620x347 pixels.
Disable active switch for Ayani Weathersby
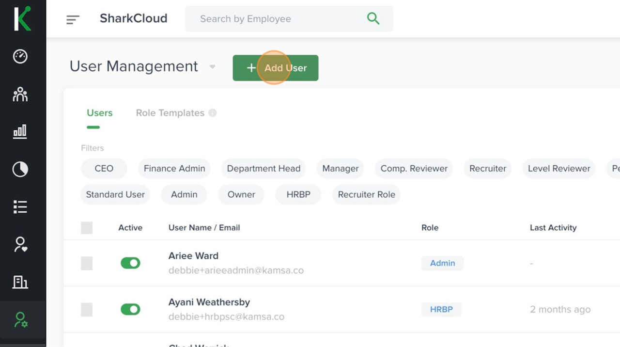(130, 309)
